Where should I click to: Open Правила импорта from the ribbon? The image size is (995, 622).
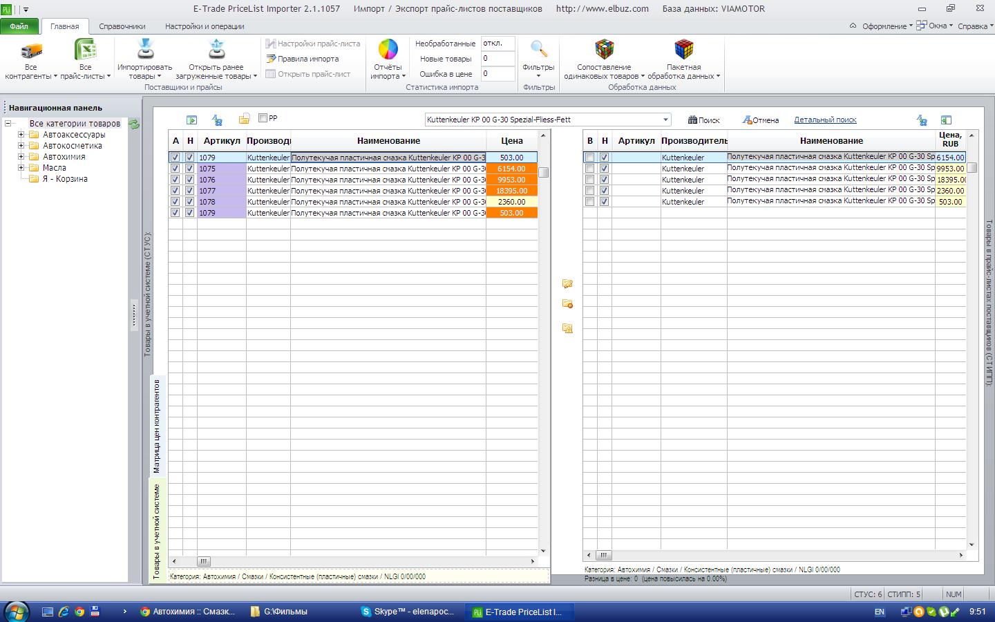(x=303, y=59)
